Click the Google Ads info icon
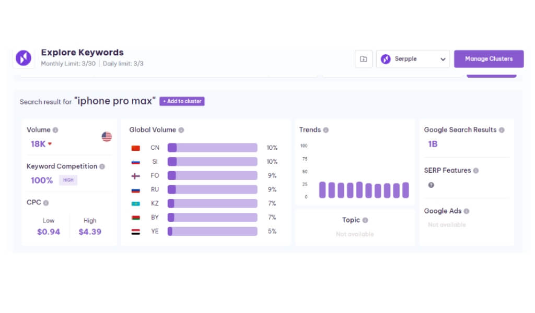Screen dimensions: 535x313 point(467,211)
